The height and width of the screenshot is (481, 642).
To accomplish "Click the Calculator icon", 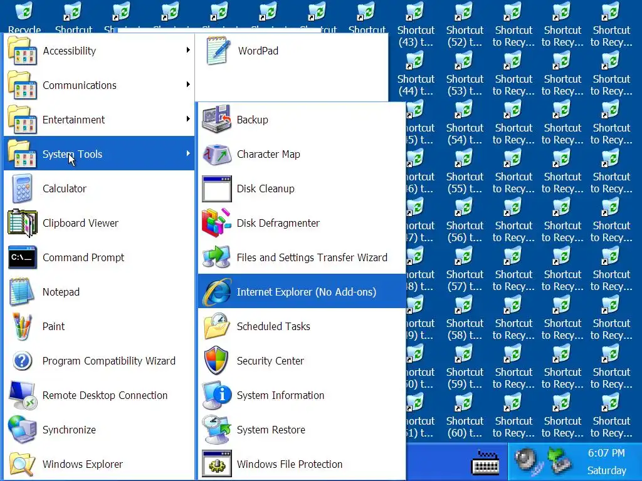I will (22, 189).
